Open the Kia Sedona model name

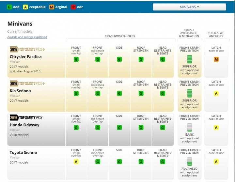point(20,91)
